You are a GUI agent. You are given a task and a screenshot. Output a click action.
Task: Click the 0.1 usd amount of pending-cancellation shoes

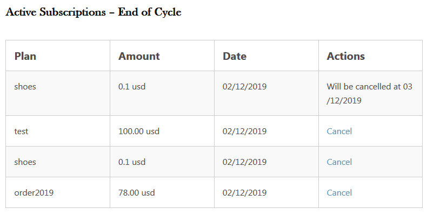pos(132,86)
